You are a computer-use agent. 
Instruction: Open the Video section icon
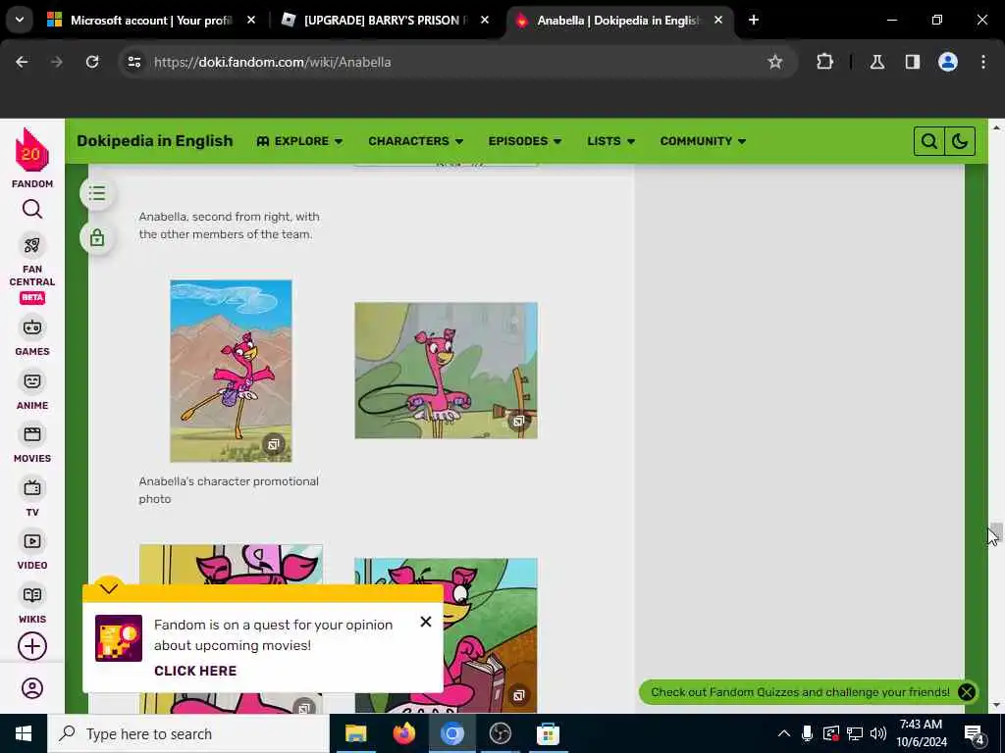click(32, 541)
